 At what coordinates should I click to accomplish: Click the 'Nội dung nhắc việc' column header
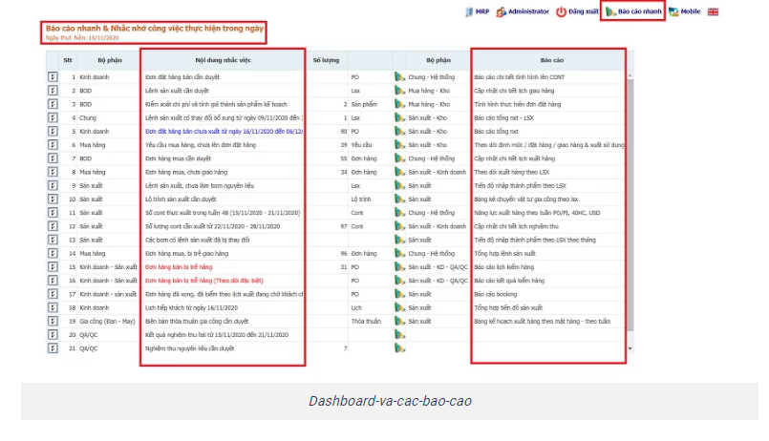223,59
